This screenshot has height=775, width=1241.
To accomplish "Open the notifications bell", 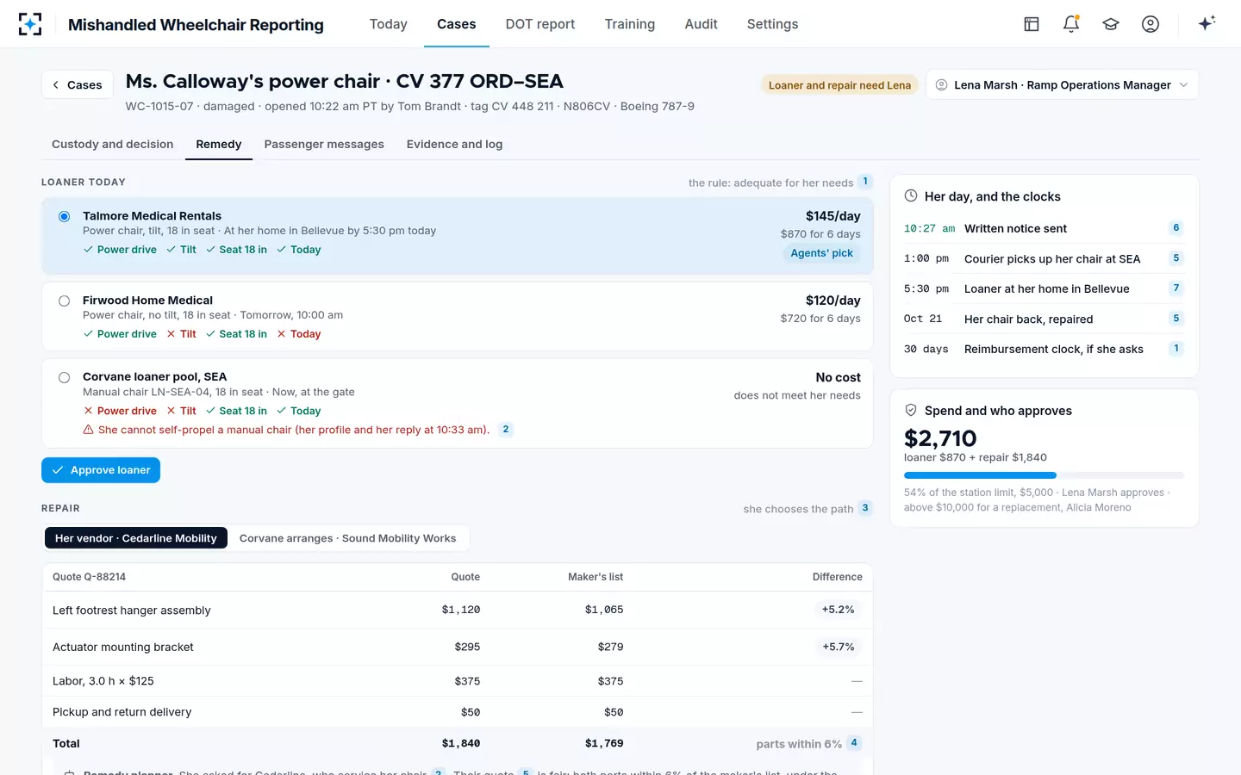I will coord(1071,24).
